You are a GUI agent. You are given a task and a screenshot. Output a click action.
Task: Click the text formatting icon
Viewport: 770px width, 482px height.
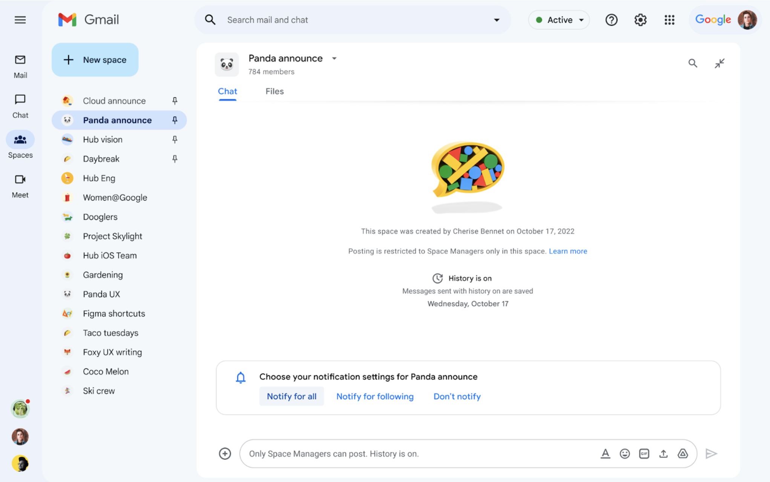tap(605, 454)
